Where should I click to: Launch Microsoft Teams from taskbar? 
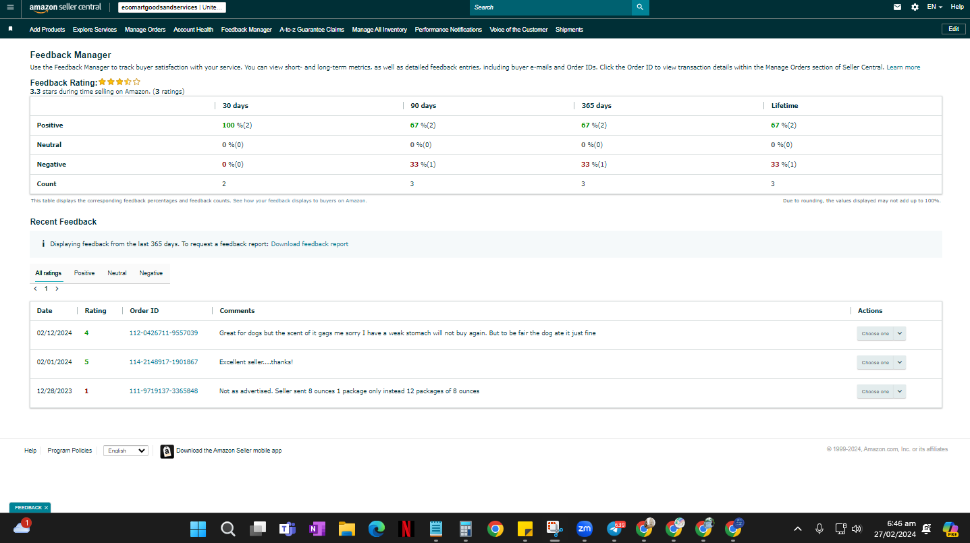(288, 529)
